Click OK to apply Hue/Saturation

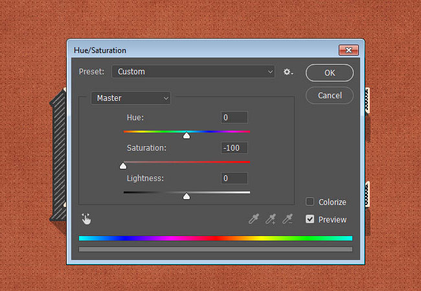[330, 72]
